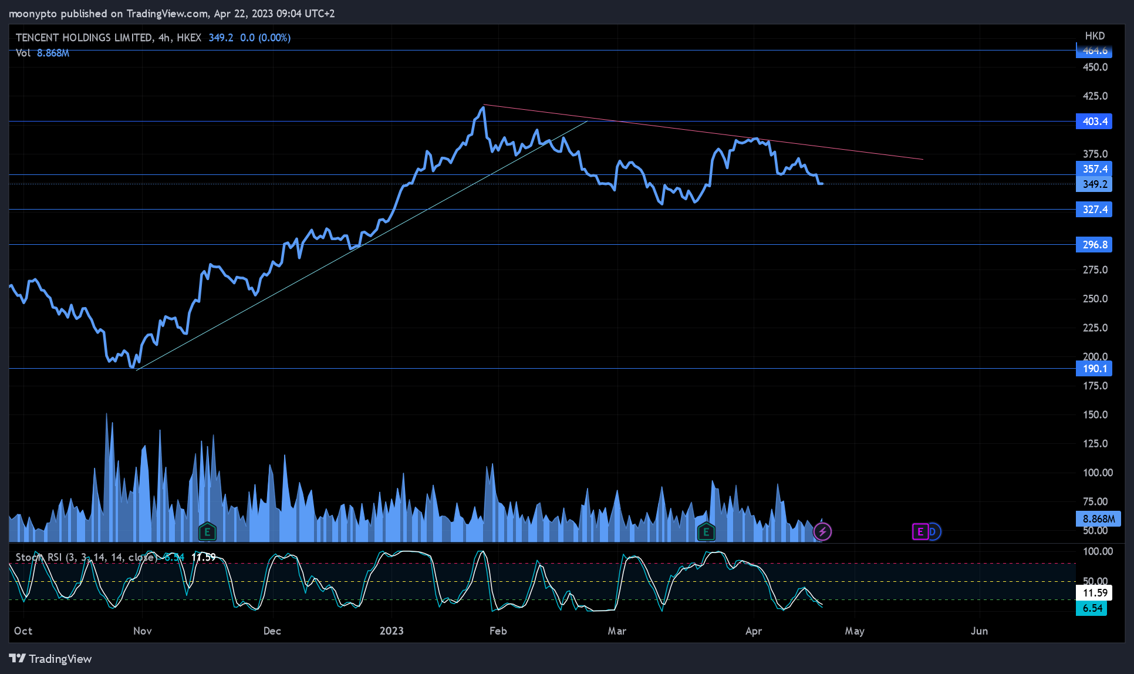The image size is (1134, 674).
Task: Click the 6.54 Stoch RSI value label
Action: point(1092,608)
